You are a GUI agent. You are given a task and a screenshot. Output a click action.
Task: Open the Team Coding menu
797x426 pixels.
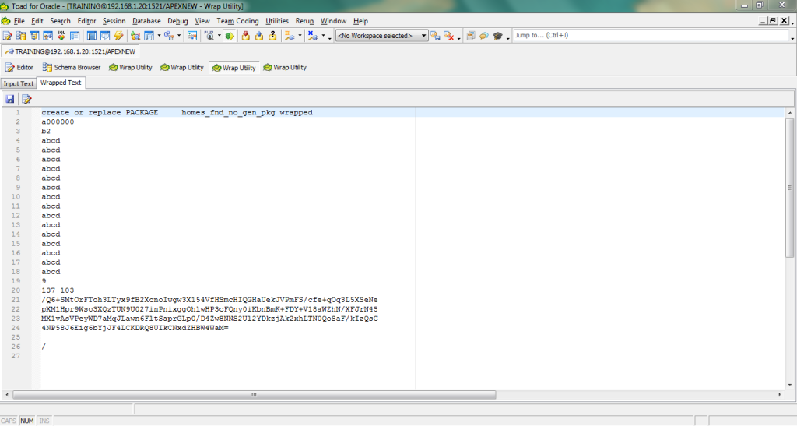(237, 21)
